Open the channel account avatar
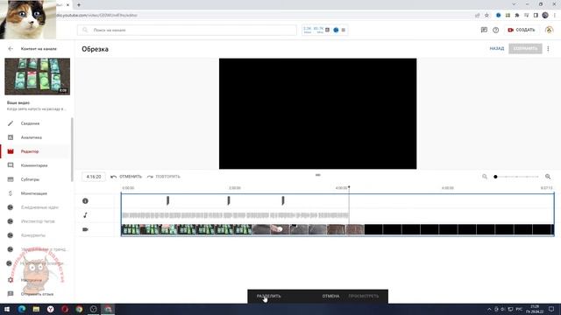The height and width of the screenshot is (315, 561). (x=549, y=30)
